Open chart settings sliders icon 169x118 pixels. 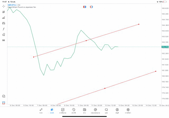pyautogui.click(x=4, y=23)
